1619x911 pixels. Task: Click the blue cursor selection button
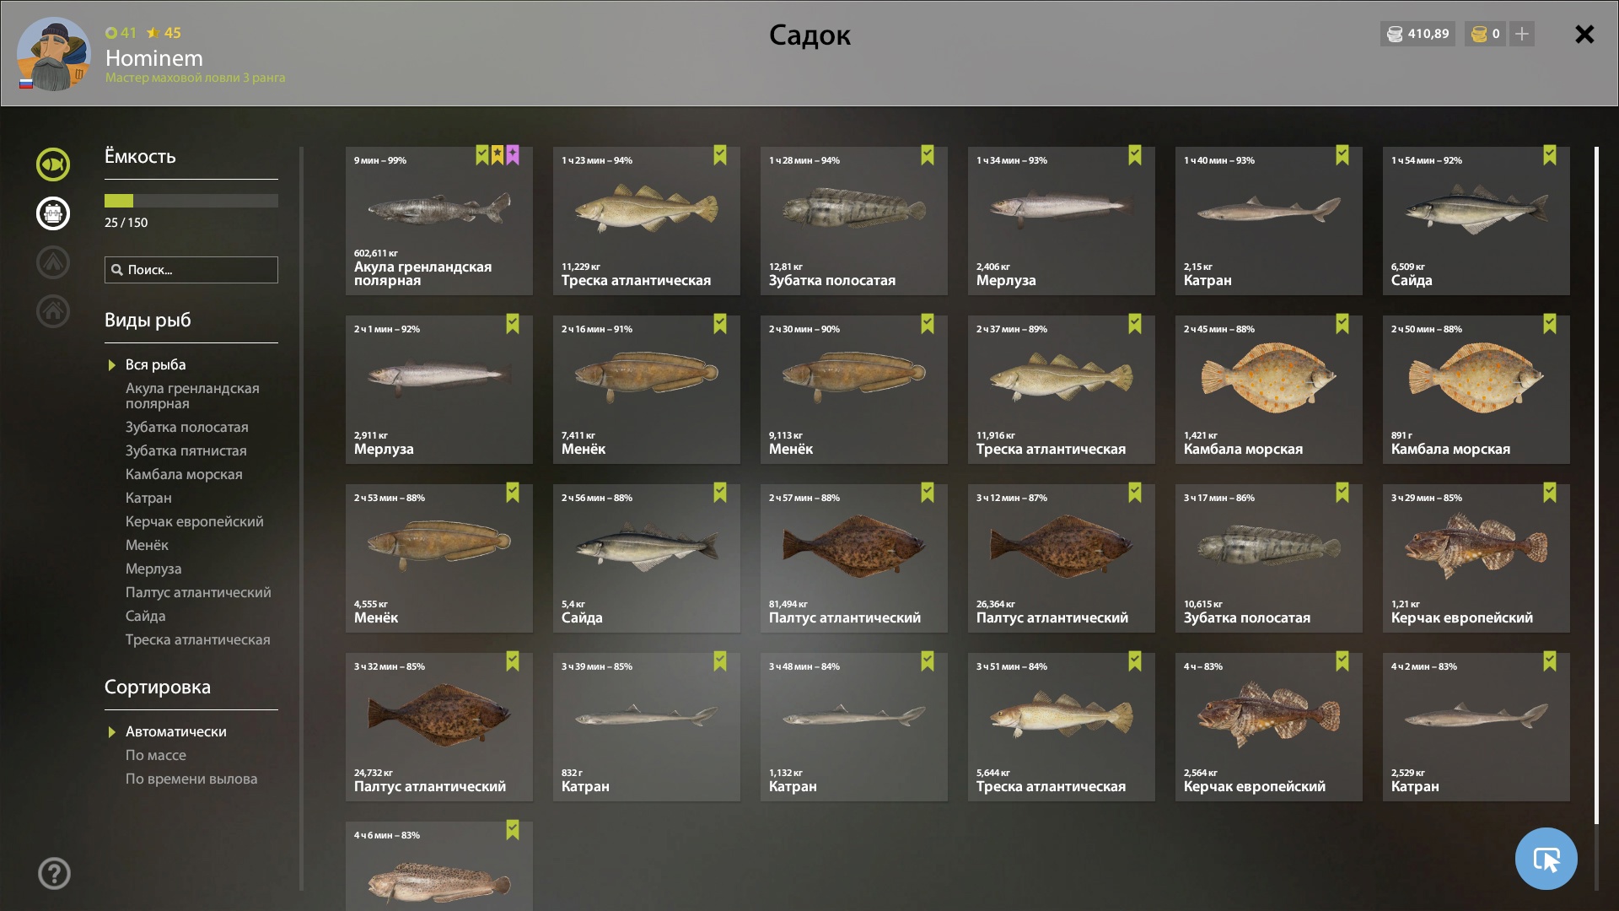(1546, 859)
